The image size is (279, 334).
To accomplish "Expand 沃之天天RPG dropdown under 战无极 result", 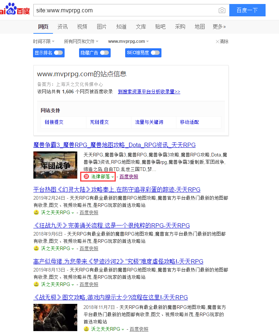I will (123, 330).
